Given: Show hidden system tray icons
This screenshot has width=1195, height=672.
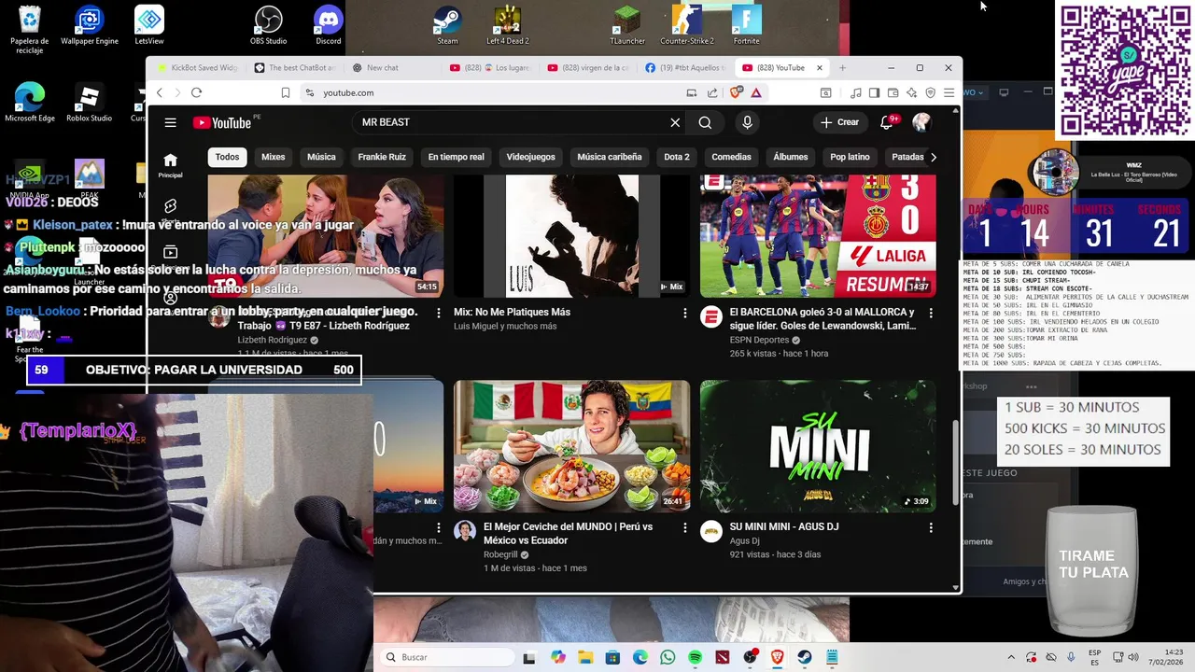Looking at the screenshot, I should pyautogui.click(x=1011, y=657).
